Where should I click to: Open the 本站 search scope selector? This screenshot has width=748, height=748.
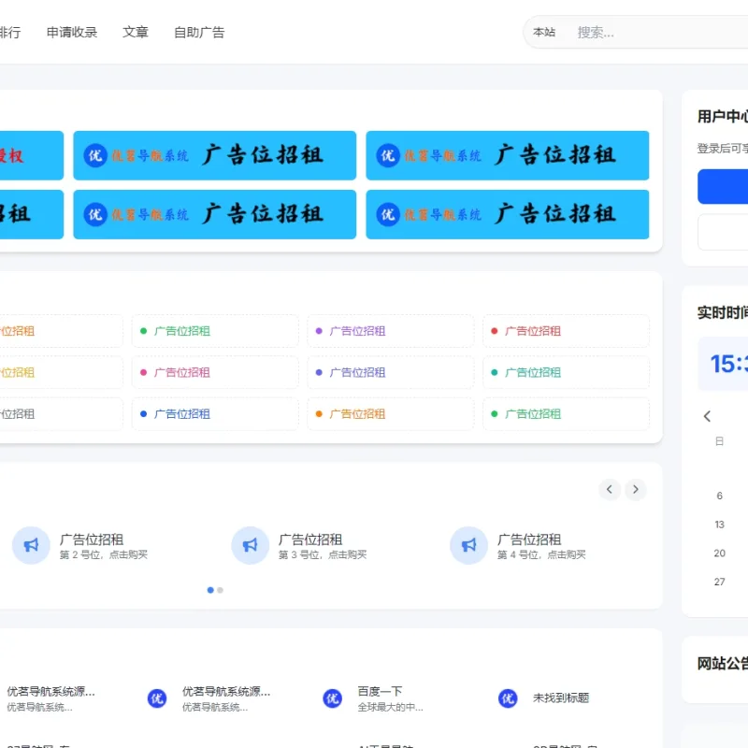point(544,32)
